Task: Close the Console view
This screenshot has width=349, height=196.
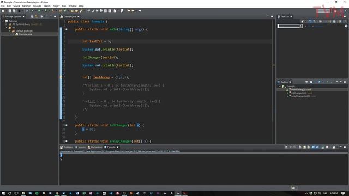Action: click(x=118, y=148)
